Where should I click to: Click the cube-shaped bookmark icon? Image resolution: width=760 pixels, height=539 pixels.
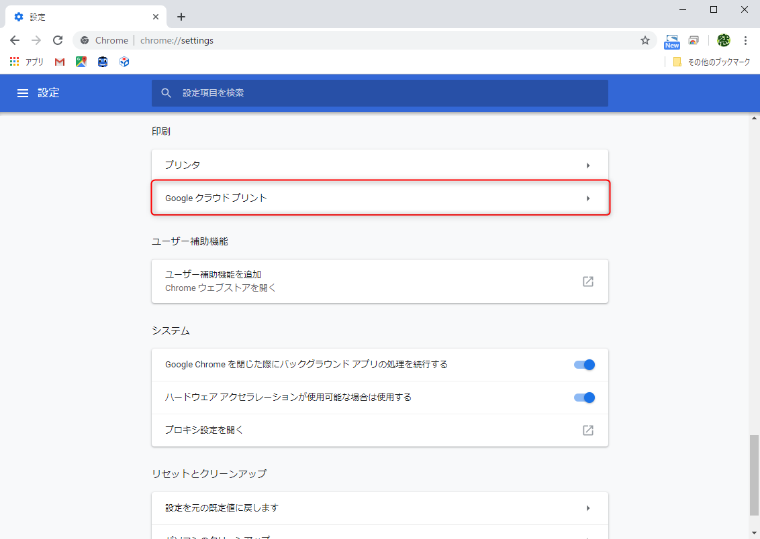pos(124,62)
